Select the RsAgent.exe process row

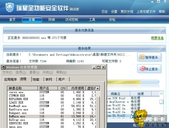[52, 113]
